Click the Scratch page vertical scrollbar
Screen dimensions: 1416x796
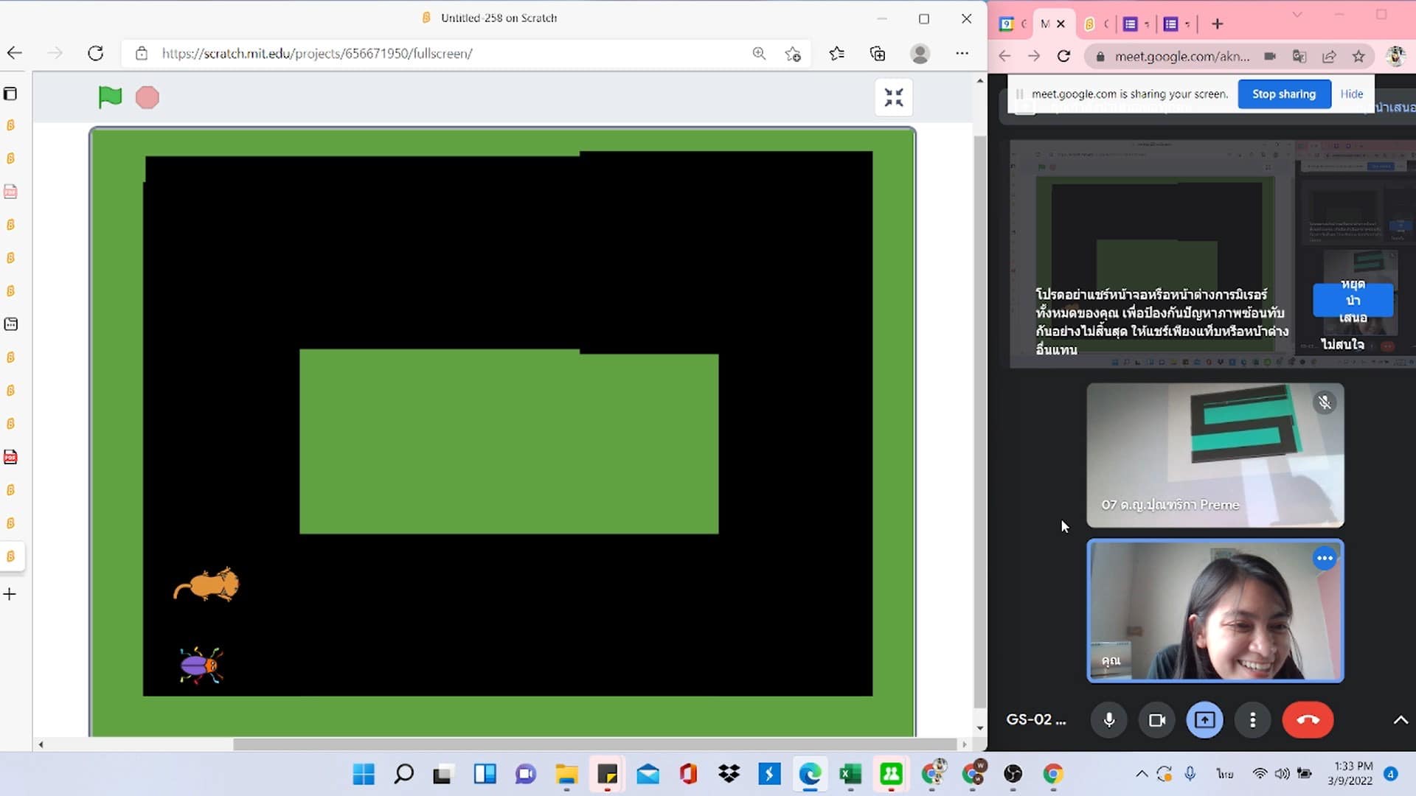pos(979,420)
